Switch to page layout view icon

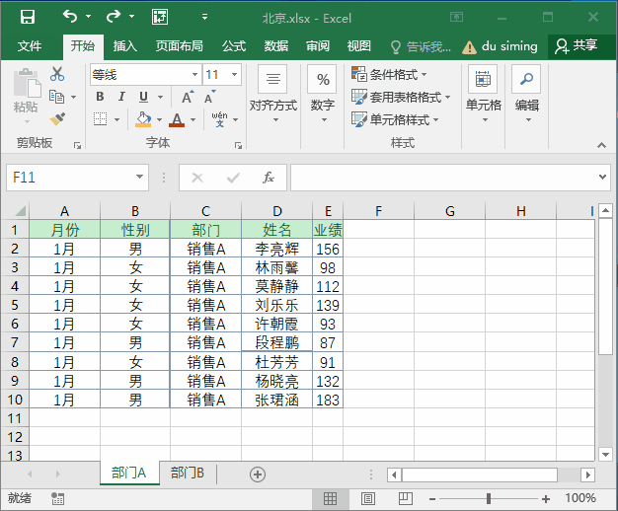point(367,499)
